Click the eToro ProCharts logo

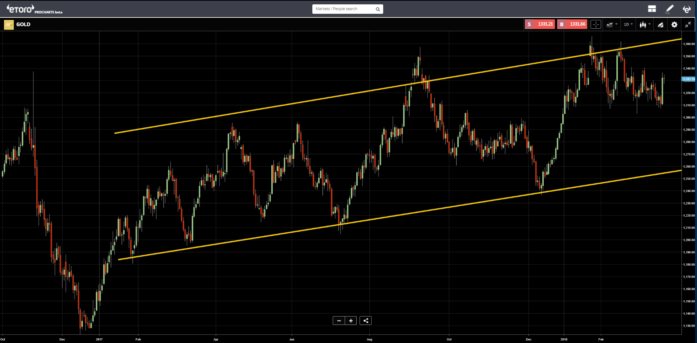click(35, 9)
